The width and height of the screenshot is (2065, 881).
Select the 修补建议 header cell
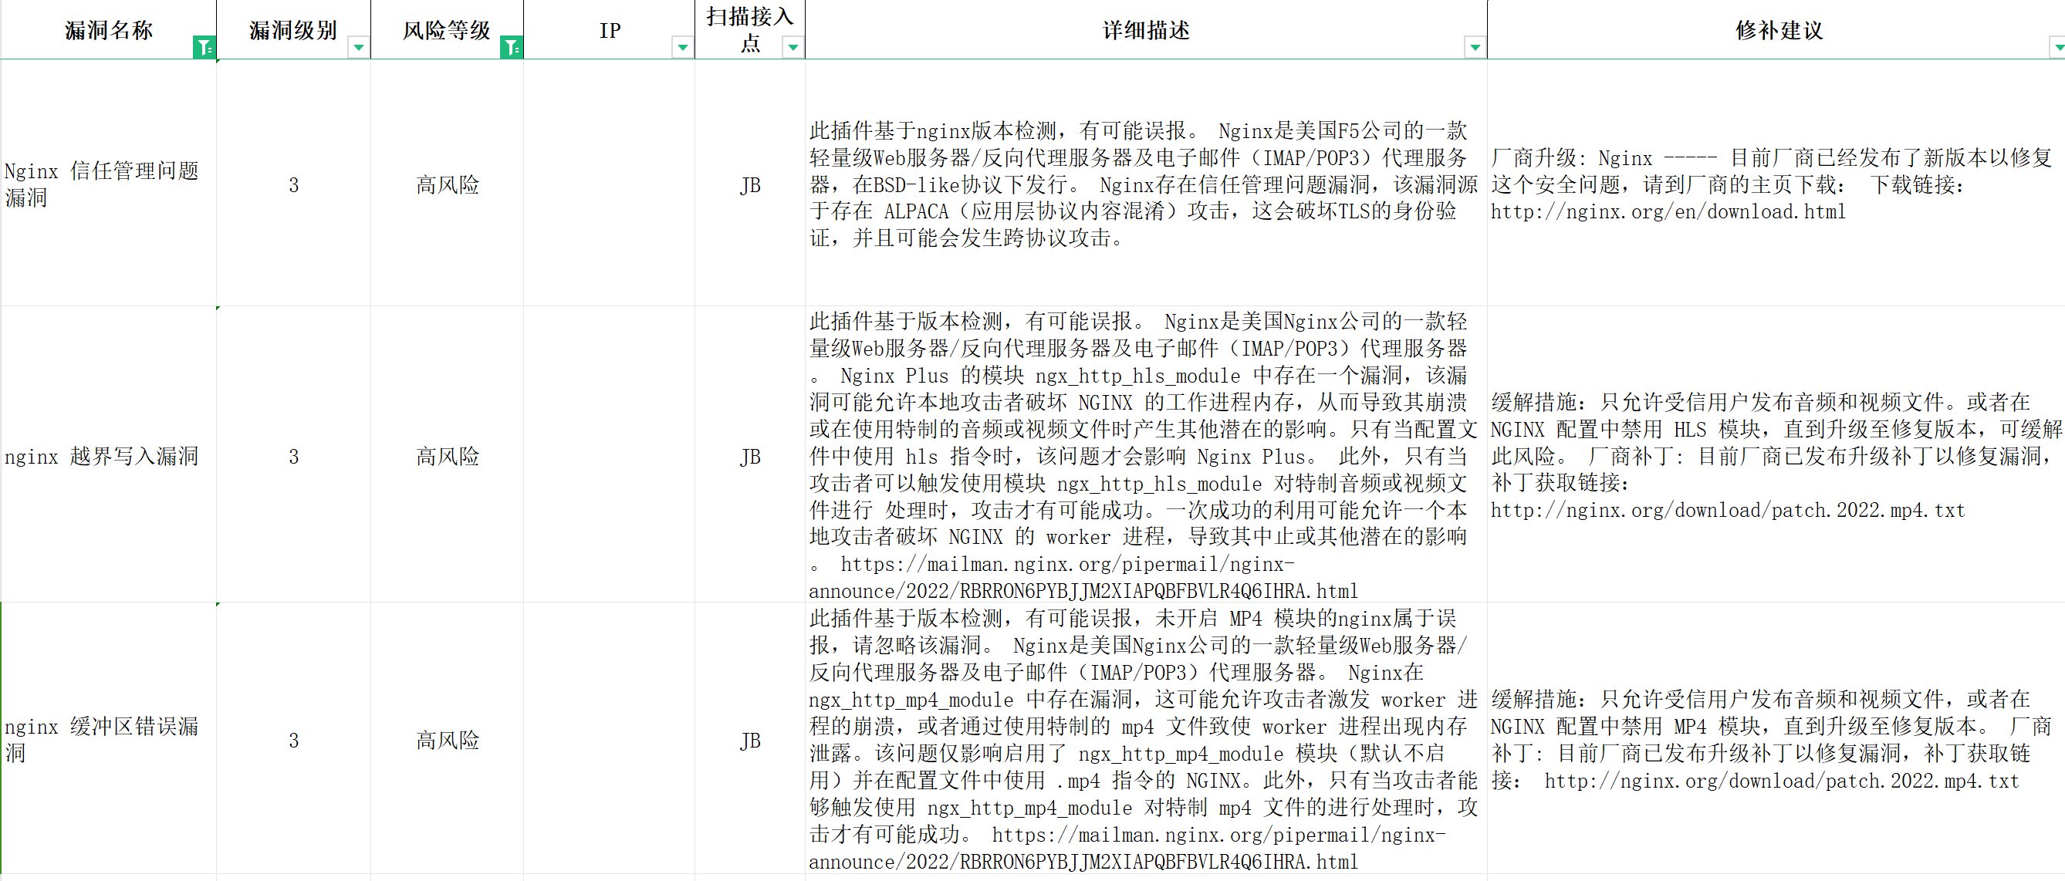click(x=1778, y=29)
